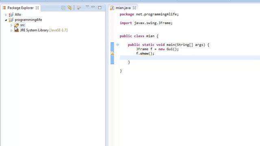This screenshot has height=146, width=260.
Task: Select JRE System Library label
Action: pyautogui.click(x=34, y=30)
